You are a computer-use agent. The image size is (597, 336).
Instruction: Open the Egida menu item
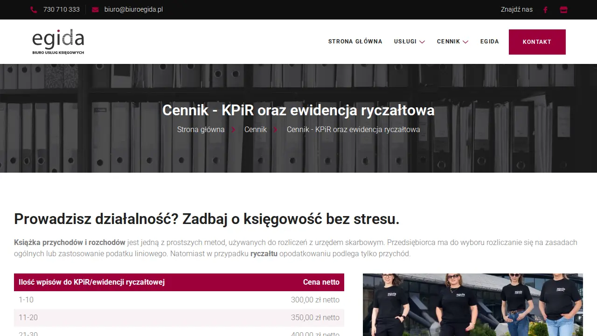(490, 42)
